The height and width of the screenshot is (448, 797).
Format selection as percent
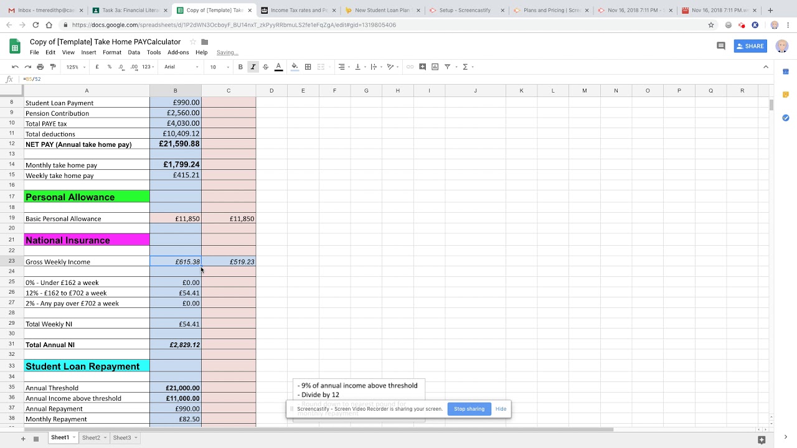tap(110, 67)
